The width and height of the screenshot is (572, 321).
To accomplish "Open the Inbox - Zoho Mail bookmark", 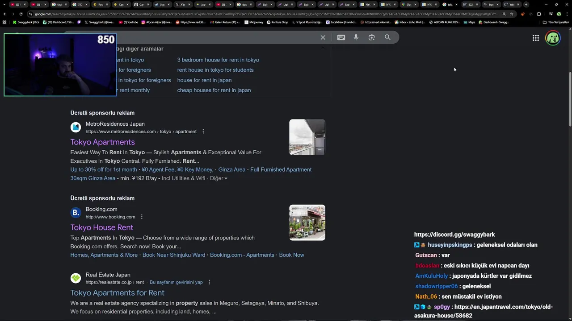I will pyautogui.click(x=409, y=22).
